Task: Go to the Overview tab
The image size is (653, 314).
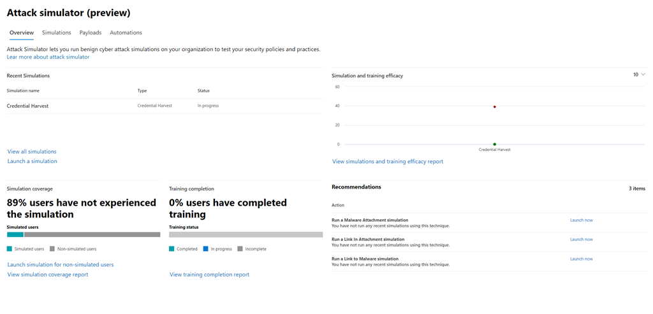Action: pyautogui.click(x=21, y=32)
